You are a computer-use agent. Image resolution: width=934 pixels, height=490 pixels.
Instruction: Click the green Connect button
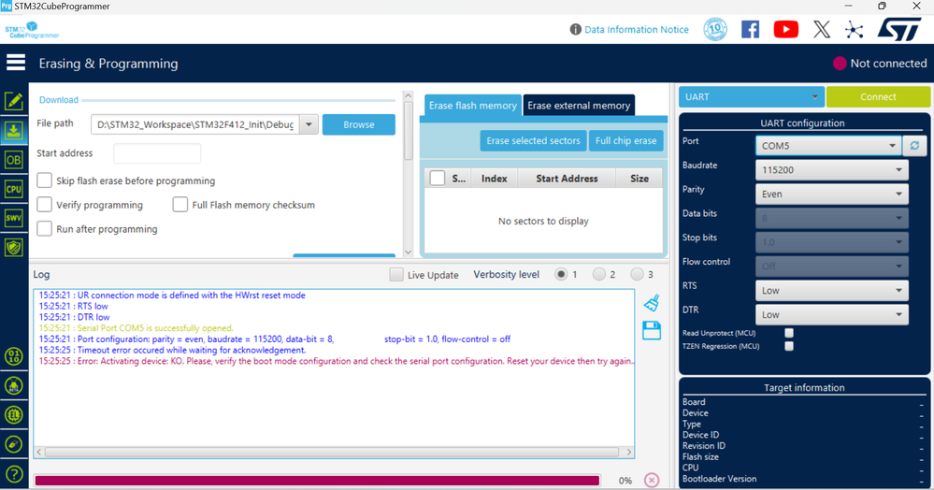click(878, 96)
